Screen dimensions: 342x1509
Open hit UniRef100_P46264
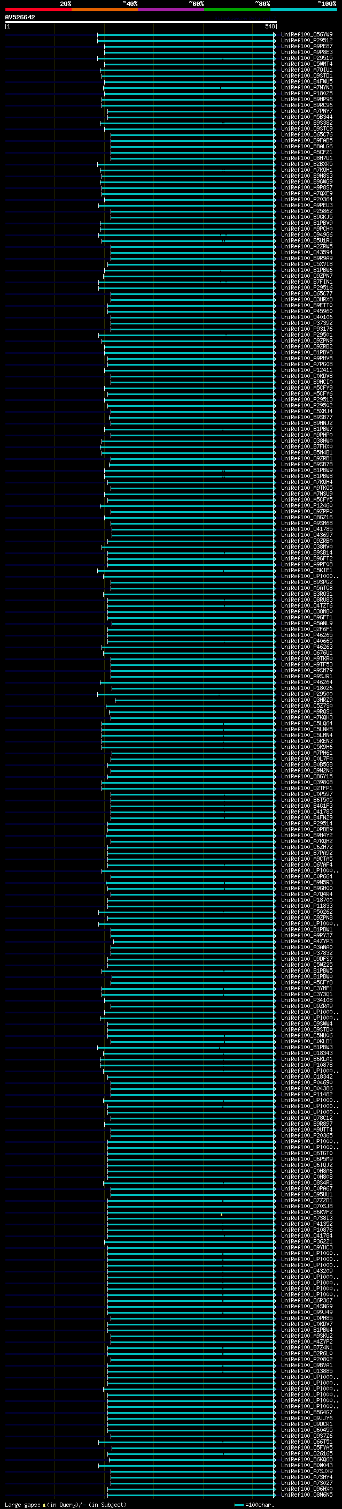point(306,682)
